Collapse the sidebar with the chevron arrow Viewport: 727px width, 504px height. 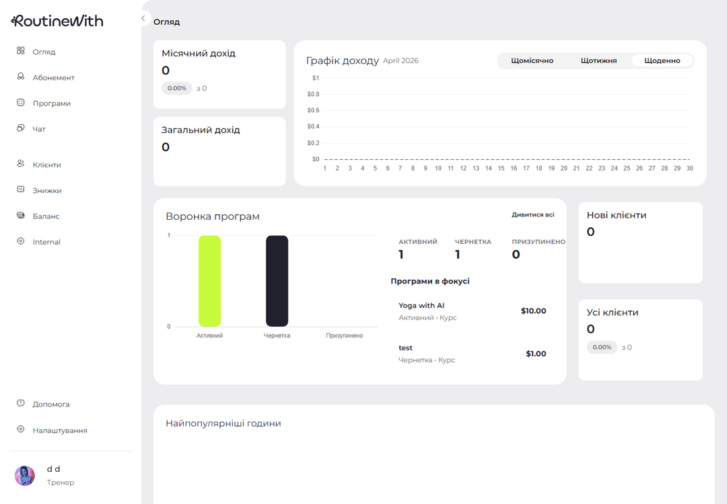coord(143,17)
